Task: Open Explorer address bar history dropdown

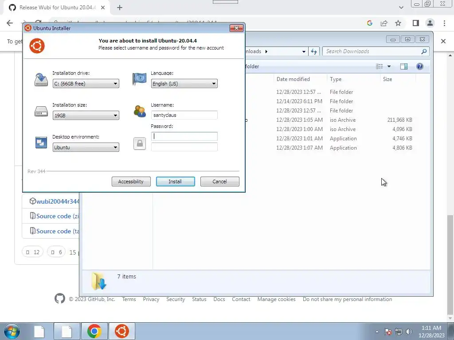Action: pos(304,51)
